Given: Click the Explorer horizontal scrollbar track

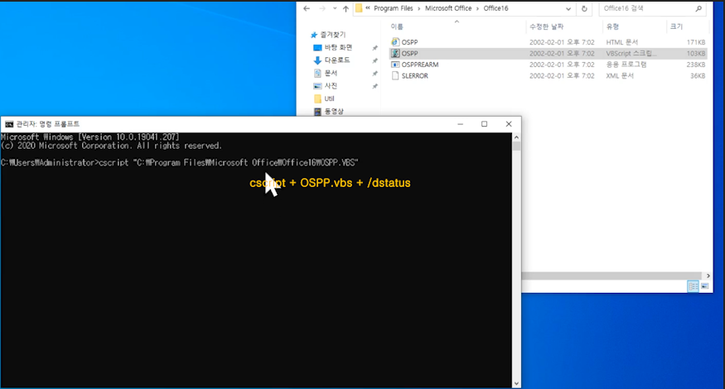Looking at the screenshot, I should [612, 276].
